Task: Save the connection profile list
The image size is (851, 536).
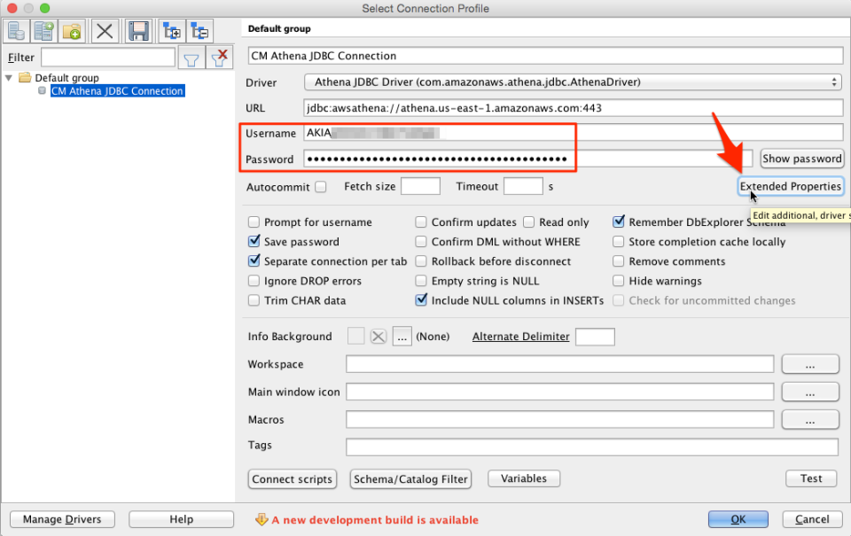Action: pyautogui.click(x=139, y=30)
